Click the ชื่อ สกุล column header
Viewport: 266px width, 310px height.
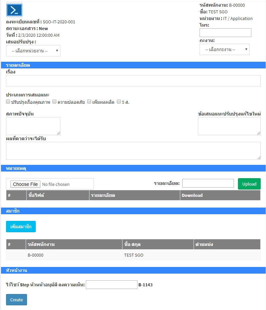coord(158,244)
